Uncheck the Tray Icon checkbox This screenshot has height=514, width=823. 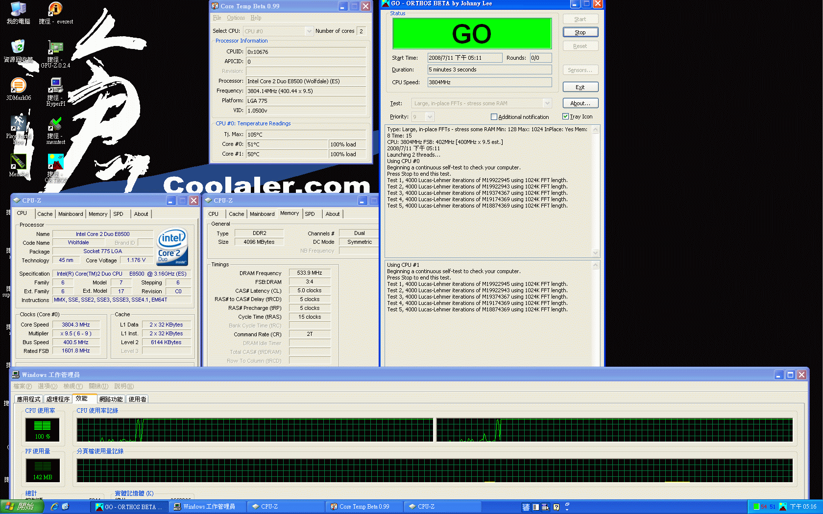click(x=565, y=117)
